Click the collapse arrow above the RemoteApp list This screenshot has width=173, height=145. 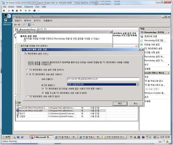click(x=136, y=46)
